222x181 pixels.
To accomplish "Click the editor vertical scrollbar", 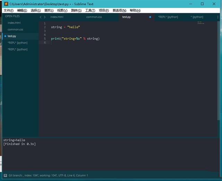I will tap(219, 70).
